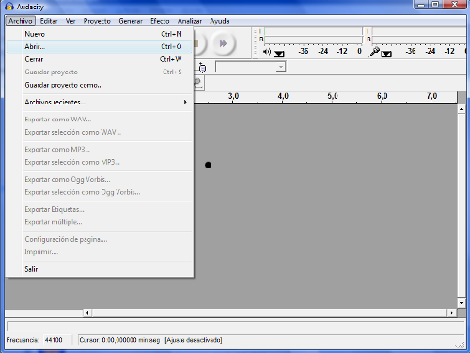Viewport: 470px width, 353px height.
Task: Click the vertical scrollbar down arrow
Action: coord(462,303)
